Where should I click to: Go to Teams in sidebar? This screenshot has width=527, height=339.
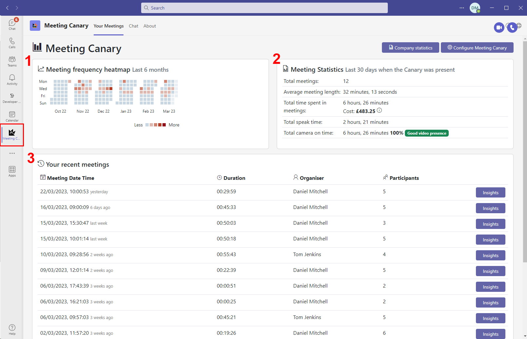[x=12, y=61]
